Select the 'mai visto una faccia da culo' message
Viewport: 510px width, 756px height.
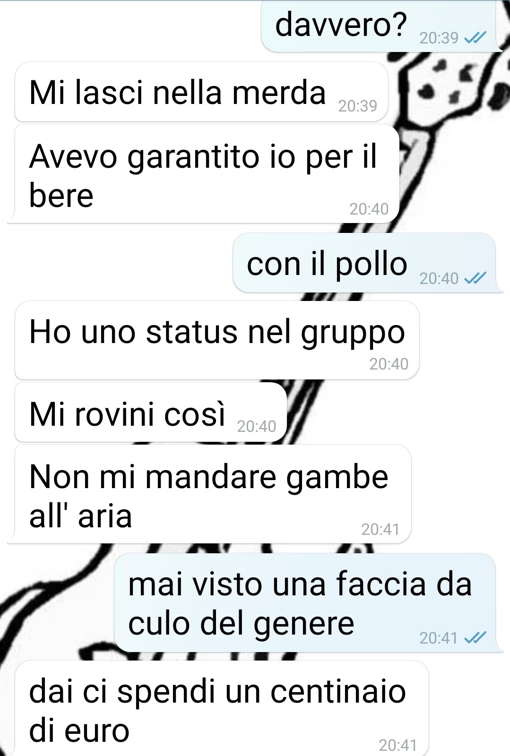click(x=307, y=603)
